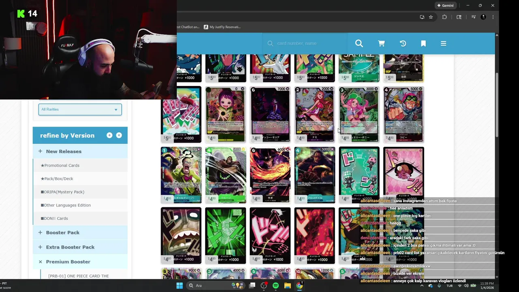The height and width of the screenshot is (292, 519).
Task: Click the X icon on refine by Version
Action: (119, 135)
